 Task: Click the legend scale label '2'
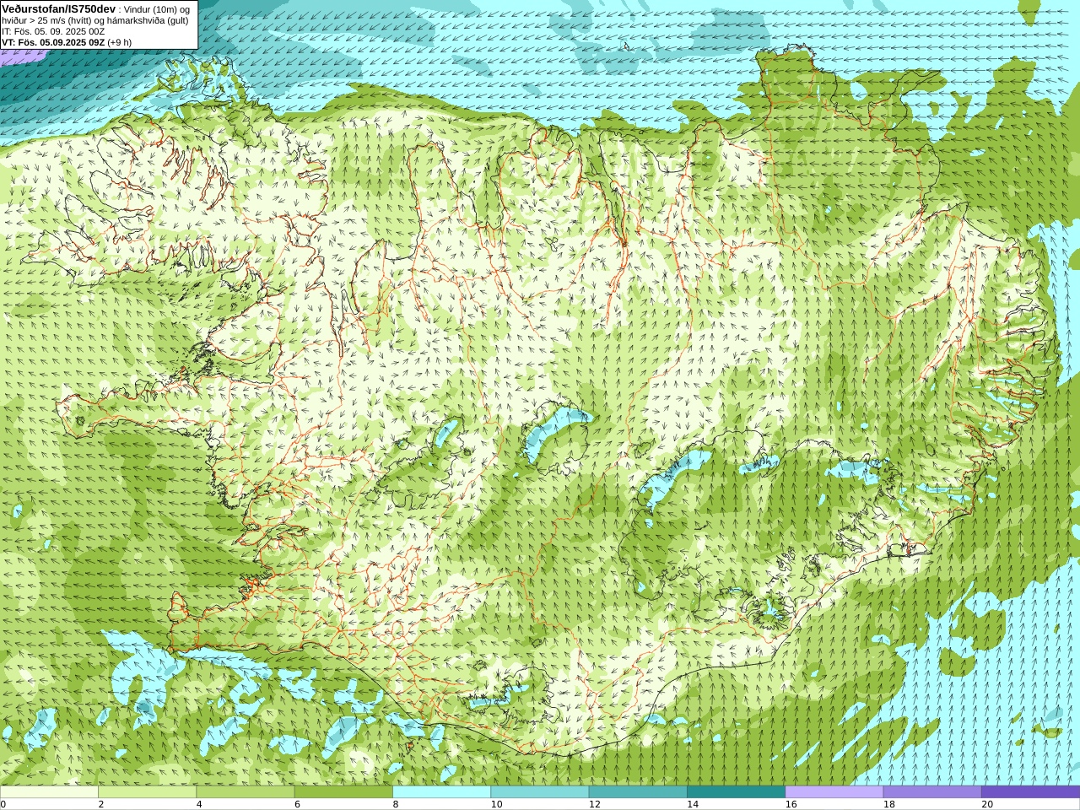101,804
